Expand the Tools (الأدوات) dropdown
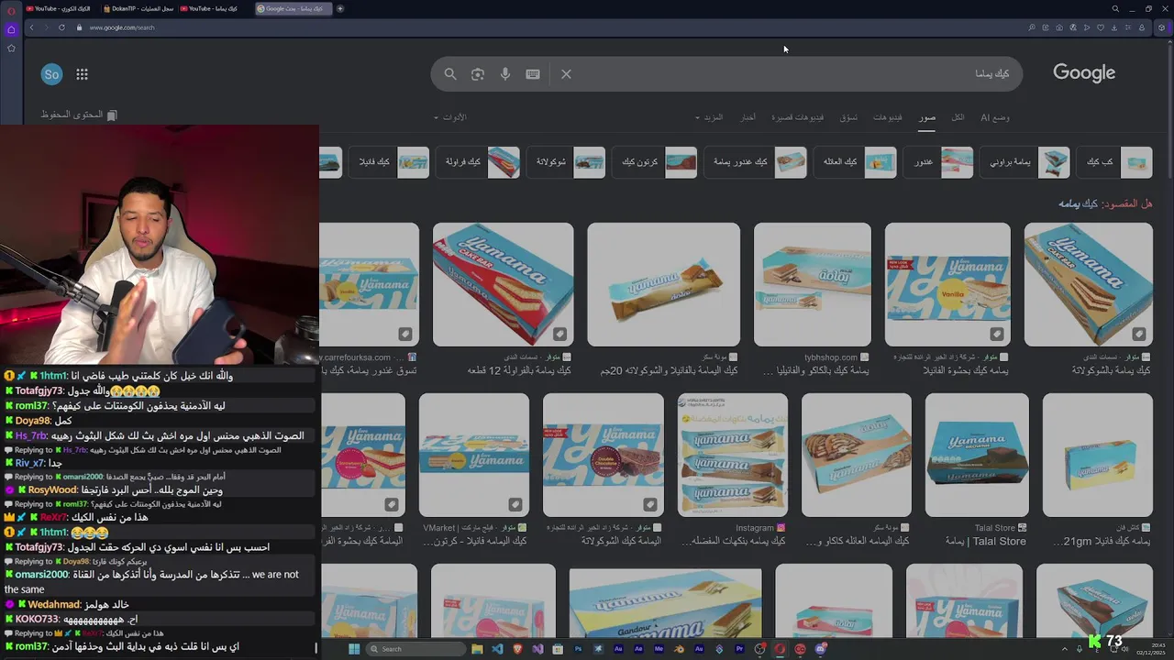Screen dimensions: 1174x660 pos(450,117)
